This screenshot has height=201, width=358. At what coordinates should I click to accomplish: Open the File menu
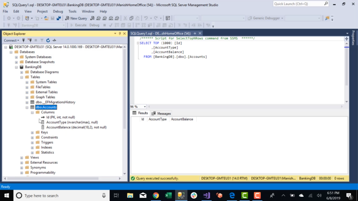click(5, 11)
